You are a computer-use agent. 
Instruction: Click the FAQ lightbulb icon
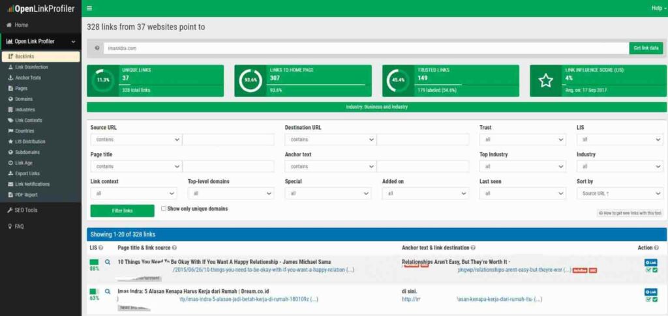click(10, 226)
